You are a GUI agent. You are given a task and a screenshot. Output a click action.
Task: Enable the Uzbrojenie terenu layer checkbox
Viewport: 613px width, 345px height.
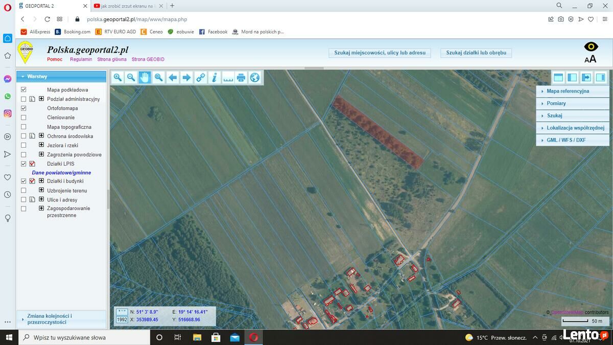tap(23, 190)
